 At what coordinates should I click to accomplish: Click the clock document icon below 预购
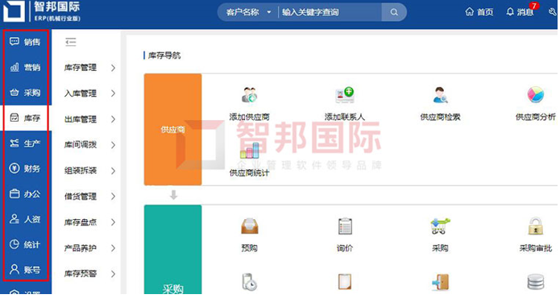[x=249, y=282]
